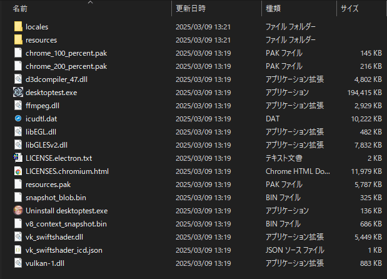The width and height of the screenshot is (387, 279).
Task: Click the 325 KB size value
Action: 371,198
